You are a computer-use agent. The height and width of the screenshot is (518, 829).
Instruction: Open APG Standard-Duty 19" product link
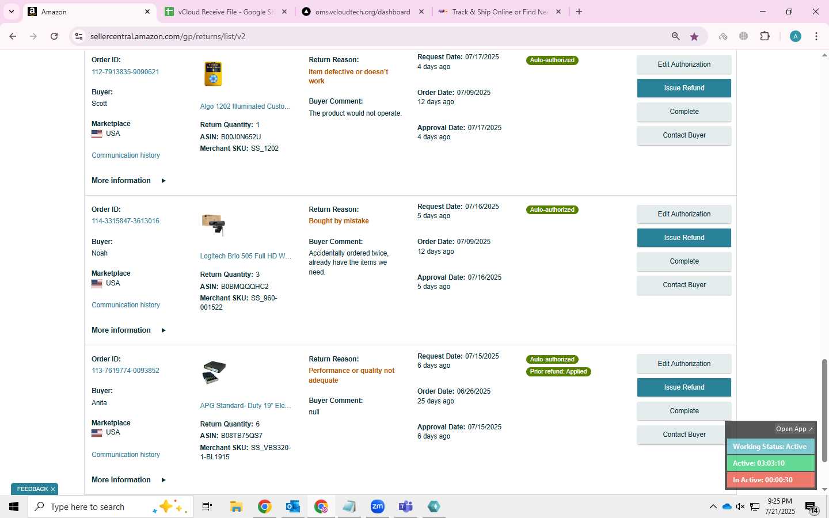point(245,406)
